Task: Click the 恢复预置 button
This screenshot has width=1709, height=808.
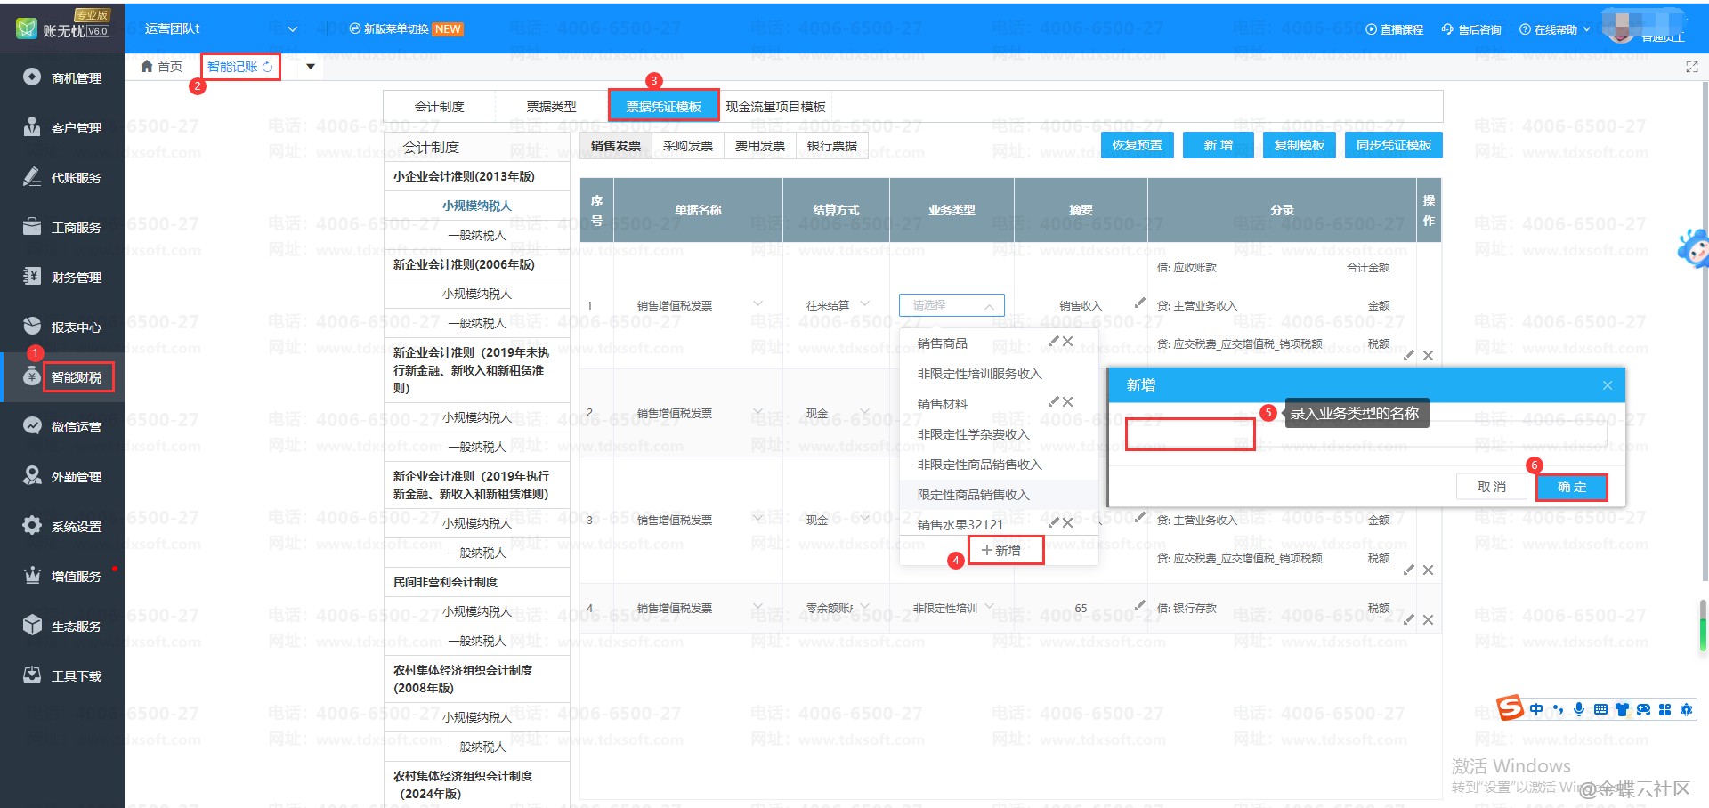Action: coord(1137,145)
